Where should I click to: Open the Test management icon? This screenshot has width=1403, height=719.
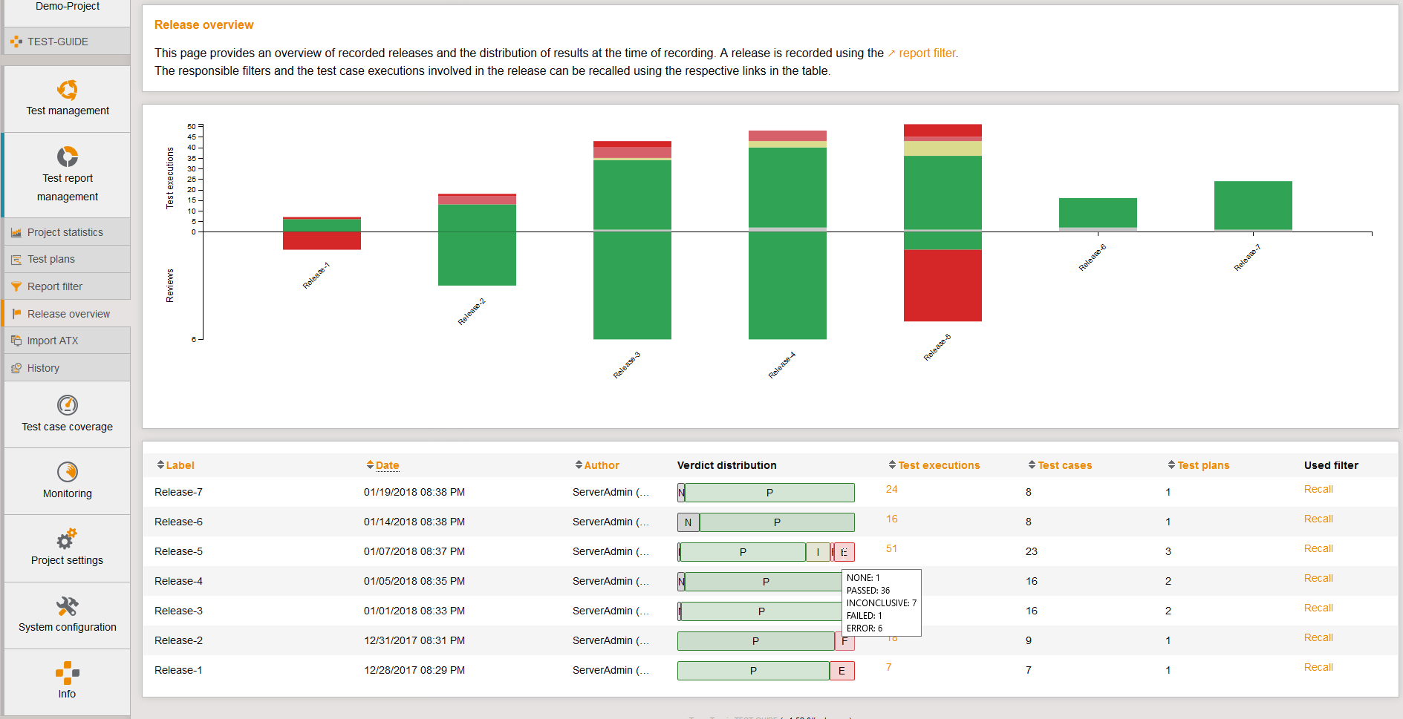tap(68, 91)
